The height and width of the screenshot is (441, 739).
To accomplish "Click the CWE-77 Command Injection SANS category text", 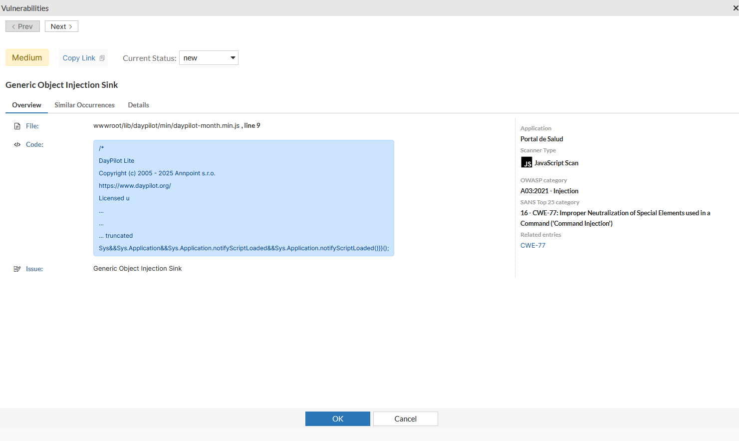I will [615, 218].
